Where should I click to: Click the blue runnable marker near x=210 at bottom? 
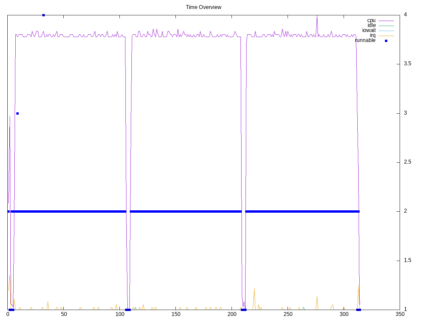[244, 310]
